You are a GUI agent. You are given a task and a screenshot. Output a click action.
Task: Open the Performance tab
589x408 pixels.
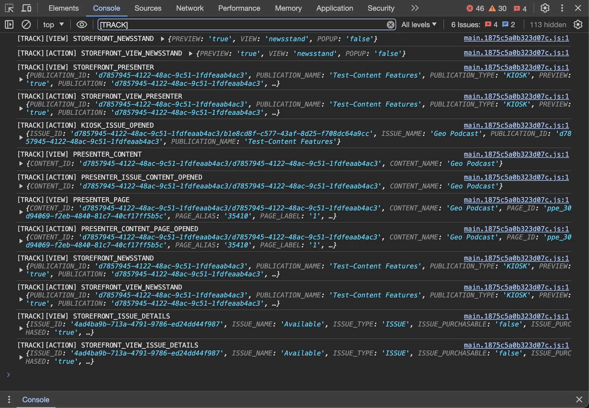[x=239, y=8]
